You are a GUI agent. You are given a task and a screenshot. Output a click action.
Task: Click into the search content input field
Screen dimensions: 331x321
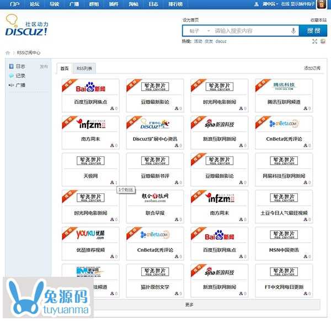(x=251, y=31)
